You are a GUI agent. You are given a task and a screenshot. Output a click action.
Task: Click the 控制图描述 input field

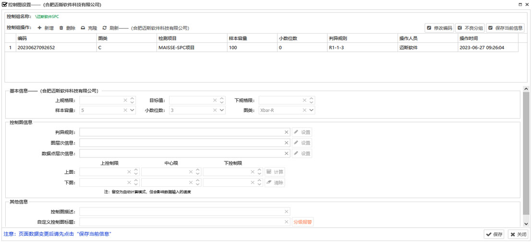pyautogui.click(x=181, y=212)
